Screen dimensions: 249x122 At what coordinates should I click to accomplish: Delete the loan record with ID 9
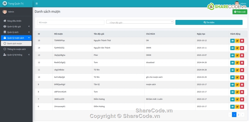point(242,85)
